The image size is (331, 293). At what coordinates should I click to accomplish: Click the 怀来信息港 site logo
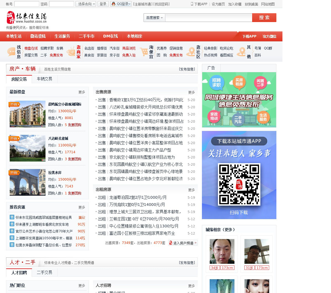[x=27, y=18]
